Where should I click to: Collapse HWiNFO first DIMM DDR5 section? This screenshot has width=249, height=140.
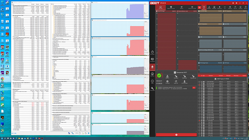[x=52, y=82]
